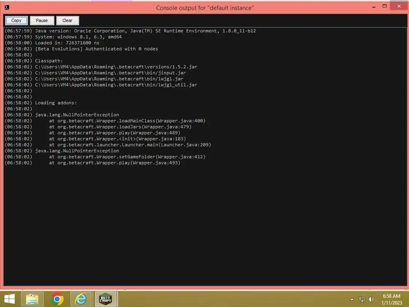Image resolution: width=409 pixels, height=307 pixels.
Task: Open File Explorer from taskbar
Action: click(x=32, y=299)
